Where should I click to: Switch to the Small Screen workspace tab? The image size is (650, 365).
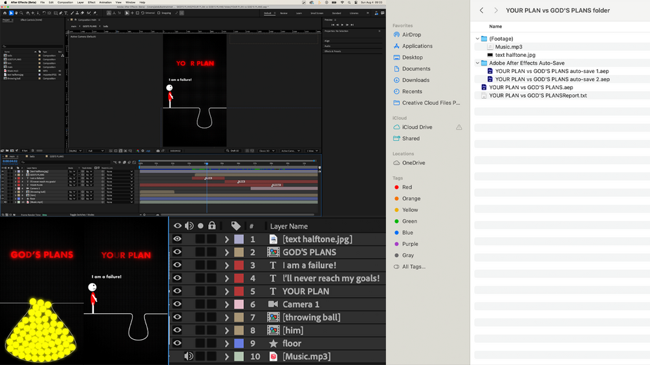coord(317,13)
